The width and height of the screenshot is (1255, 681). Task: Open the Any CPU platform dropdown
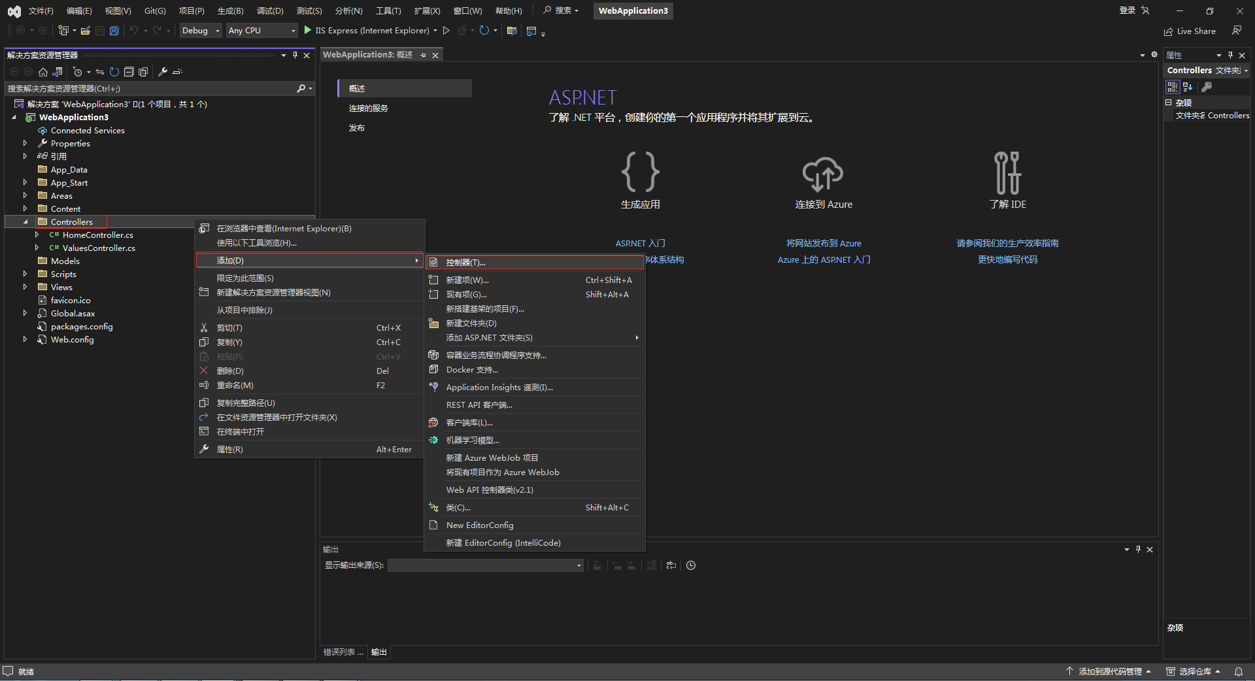point(262,31)
